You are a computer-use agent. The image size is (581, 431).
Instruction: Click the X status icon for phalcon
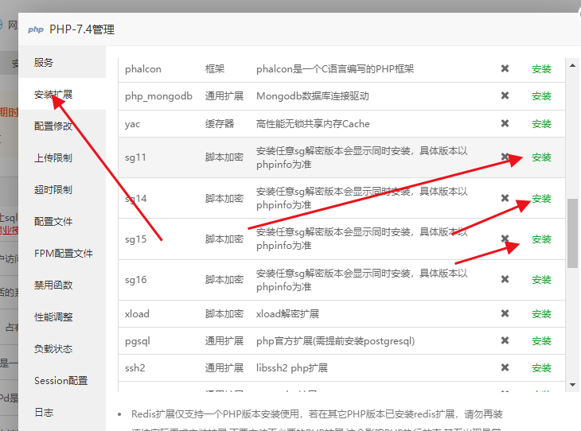[x=505, y=69]
